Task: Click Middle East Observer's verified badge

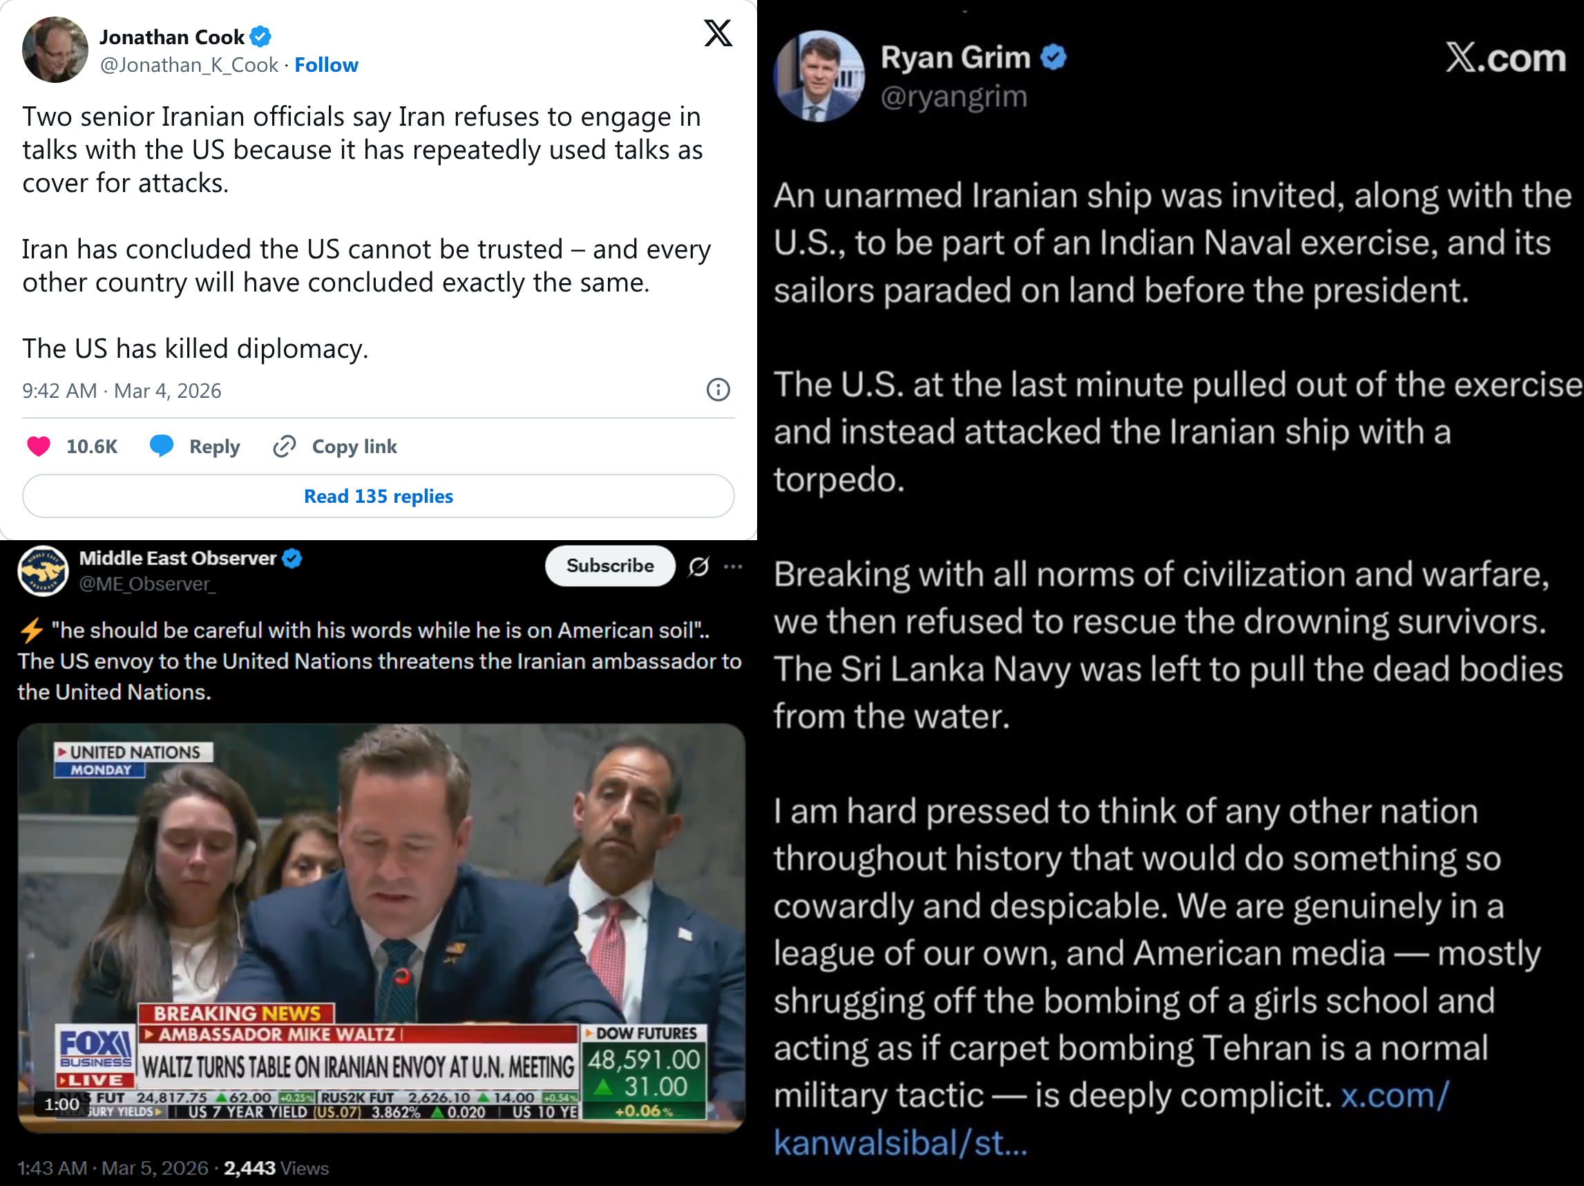Action: tap(292, 558)
